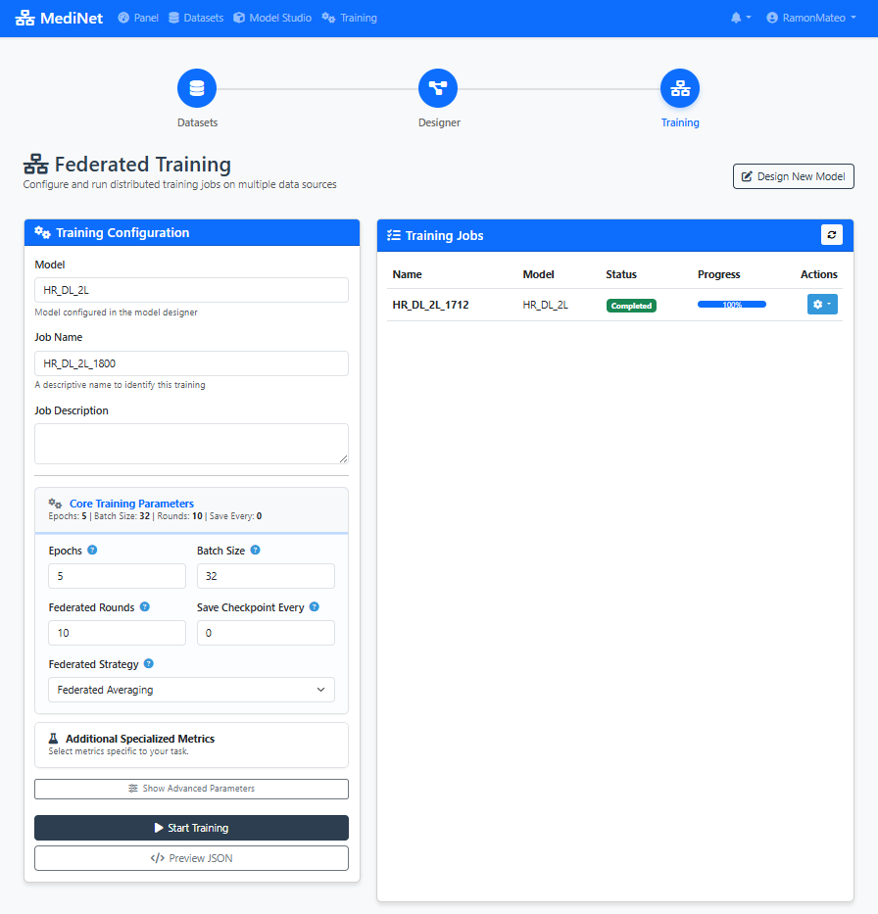
Task: Collapse the Core Training Parameters section
Action: click(131, 503)
